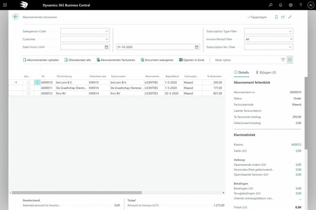Viewport: 316px width, 210px height.
Task: Open the app launcher waffle icon
Action: tap(5, 5)
